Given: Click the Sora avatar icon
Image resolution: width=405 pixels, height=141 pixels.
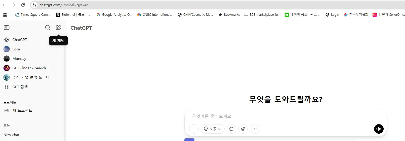Looking at the screenshot, I should point(7,49).
